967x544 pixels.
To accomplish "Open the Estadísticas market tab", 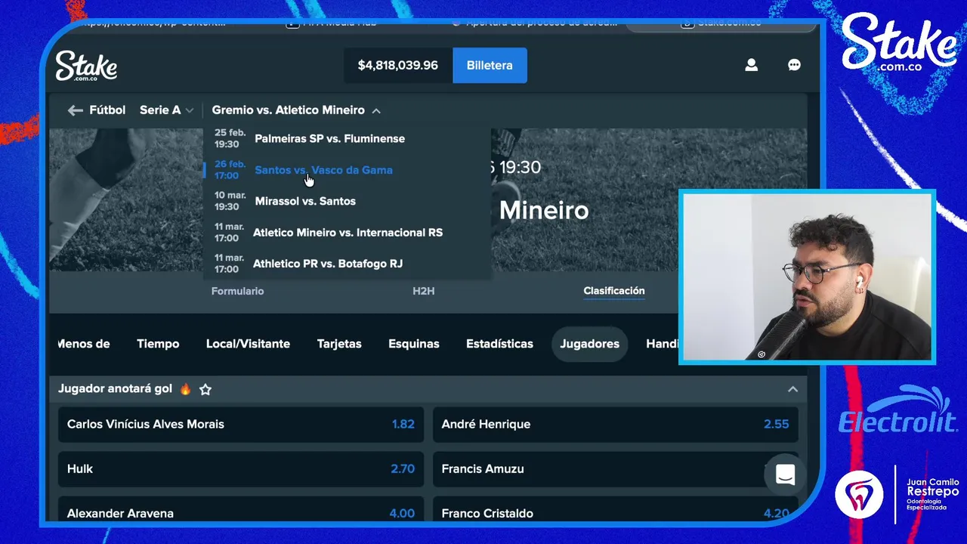I will [x=499, y=344].
